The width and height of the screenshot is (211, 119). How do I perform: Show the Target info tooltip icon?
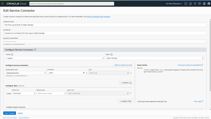pyautogui.click(x=111, y=54)
